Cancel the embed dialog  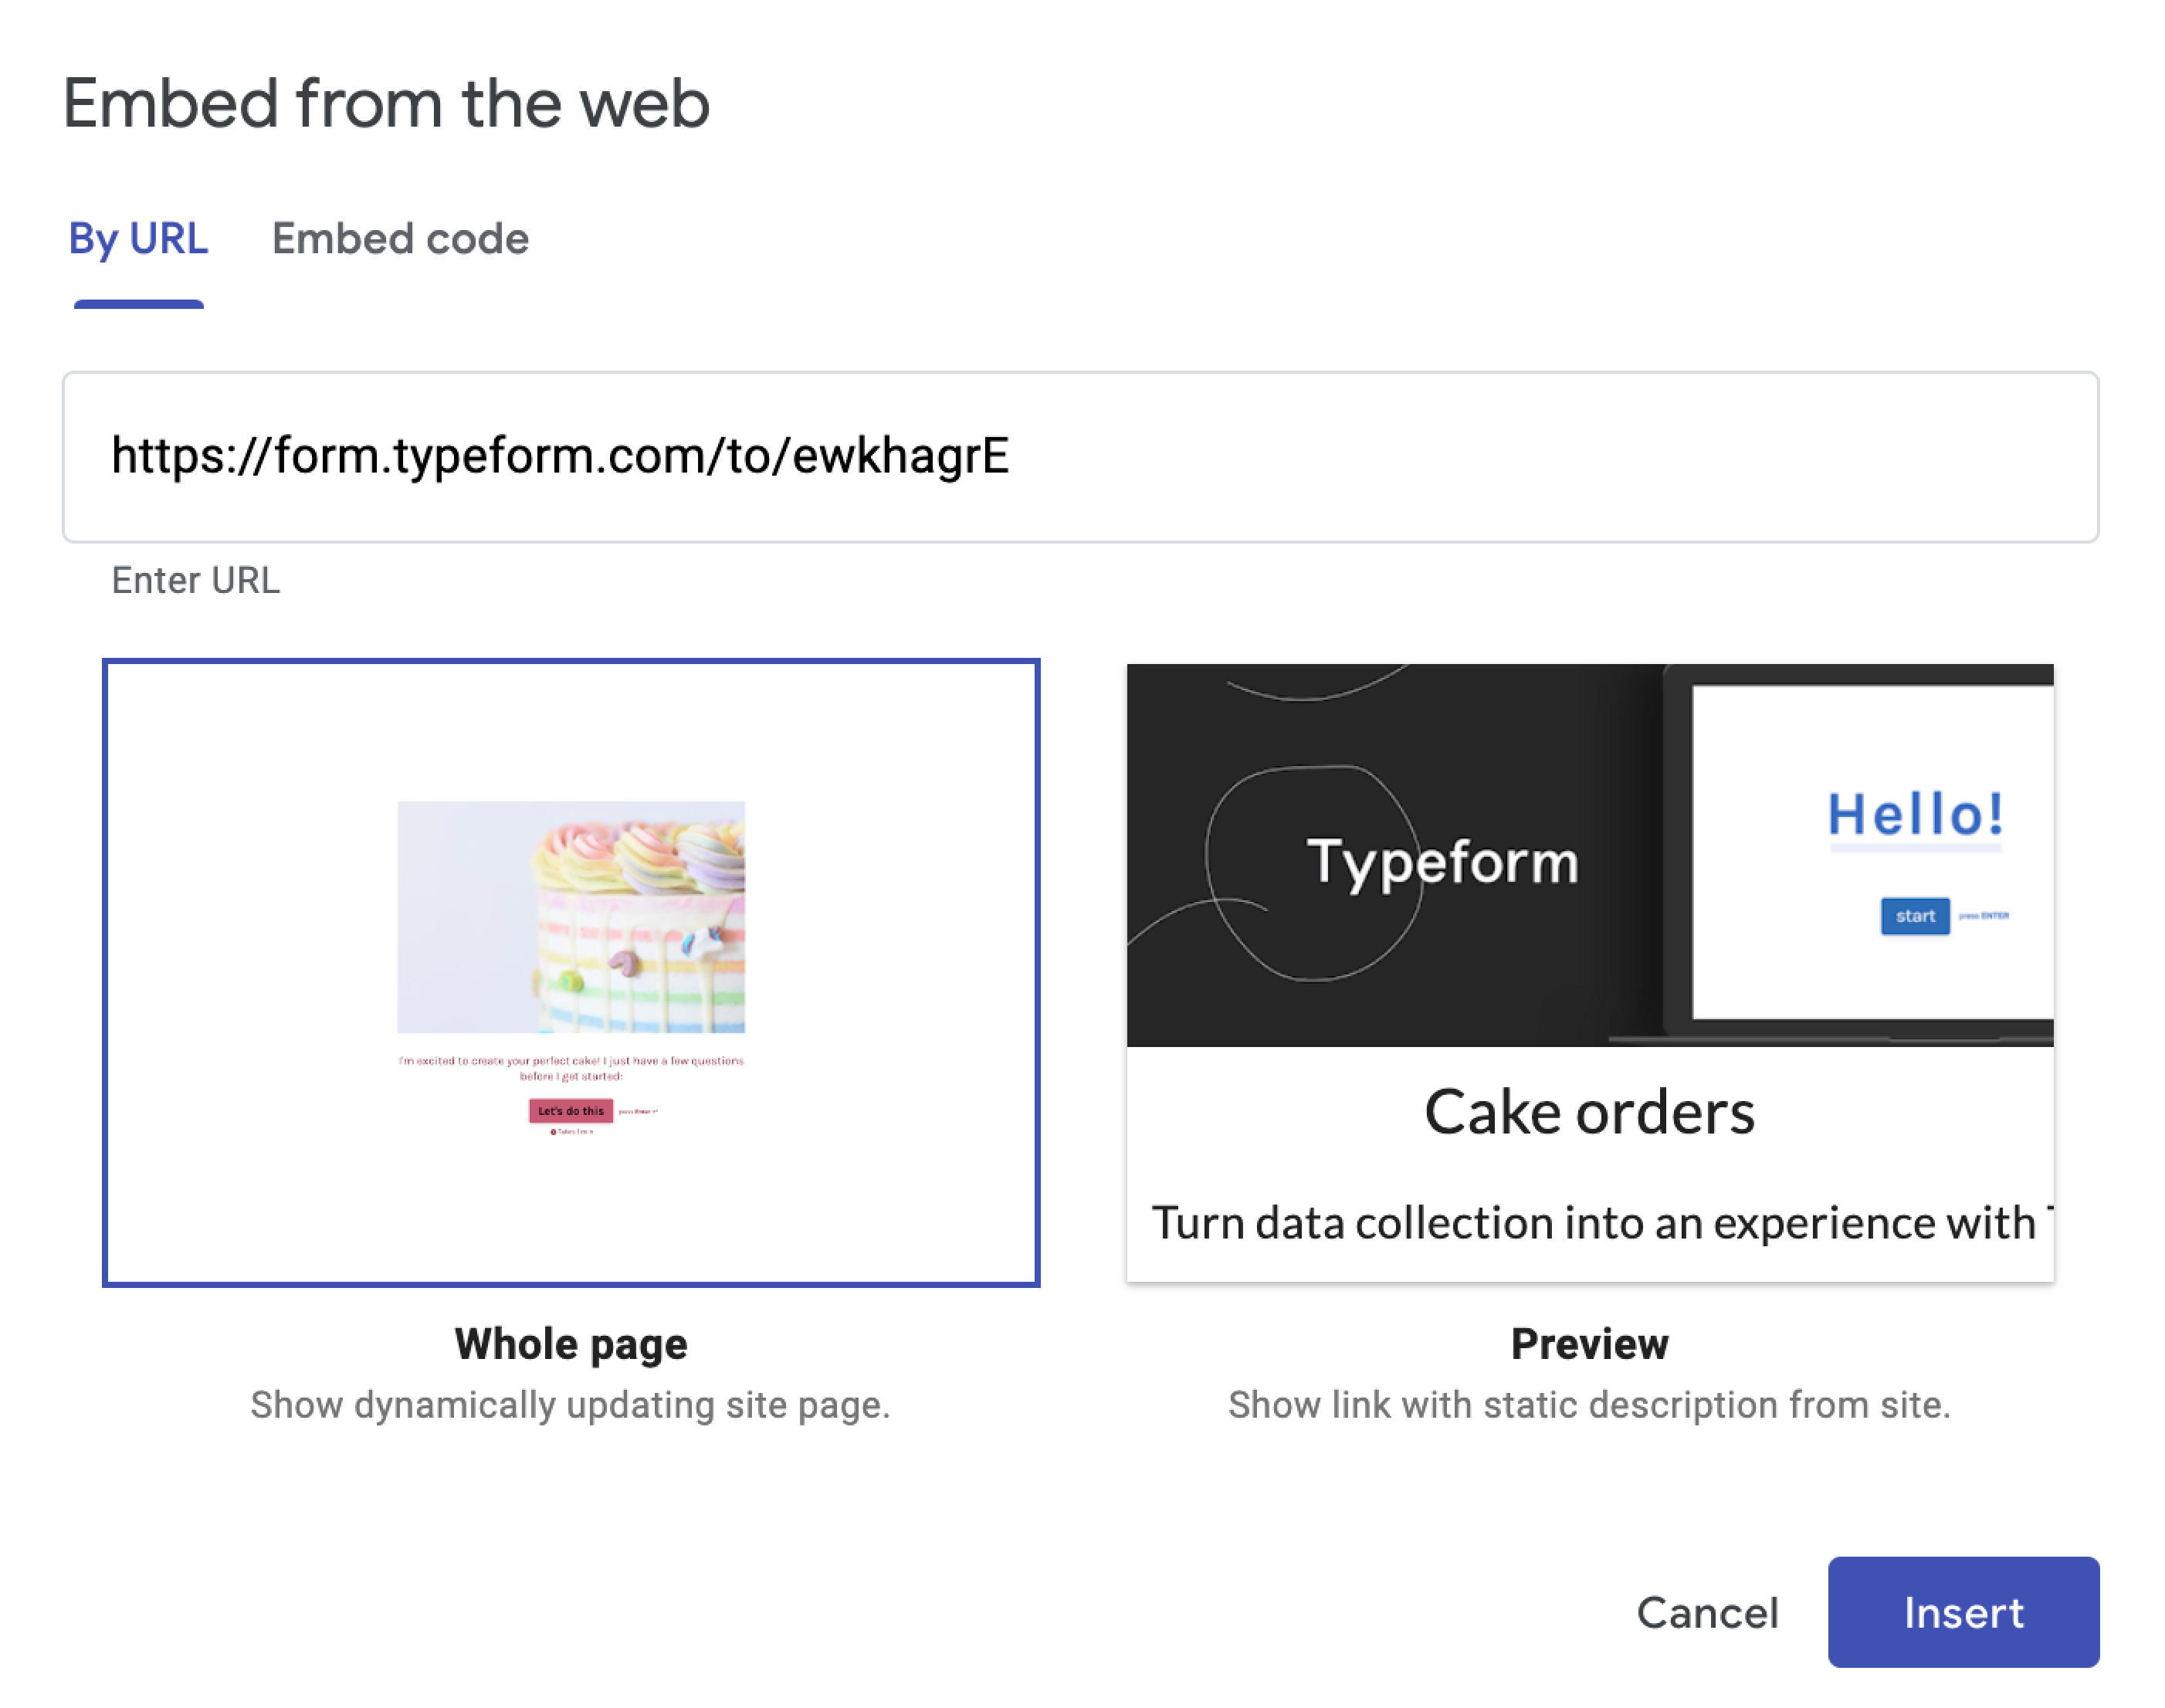1707,1612
